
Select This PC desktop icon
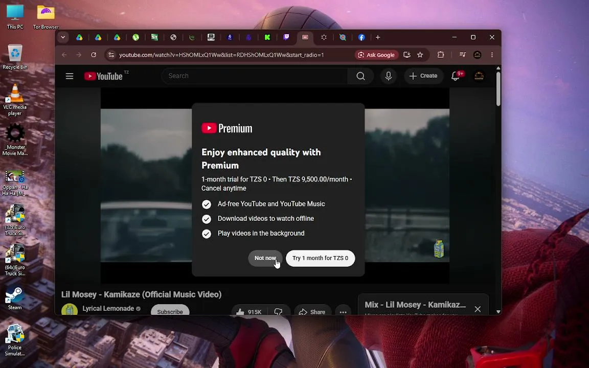[15, 17]
